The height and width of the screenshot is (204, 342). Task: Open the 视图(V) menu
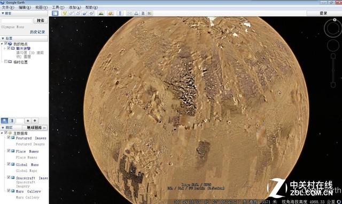pos(42,7)
